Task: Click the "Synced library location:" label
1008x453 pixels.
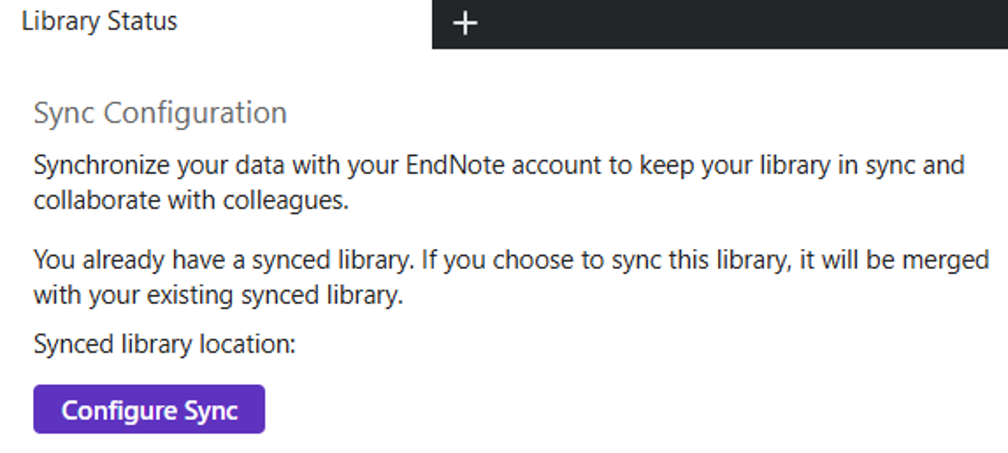Action: pyautogui.click(x=165, y=344)
